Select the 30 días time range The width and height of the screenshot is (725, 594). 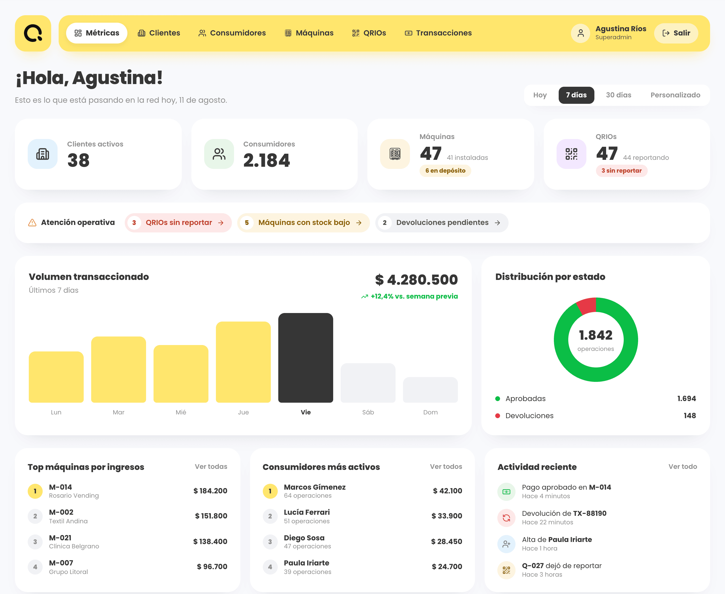point(619,95)
